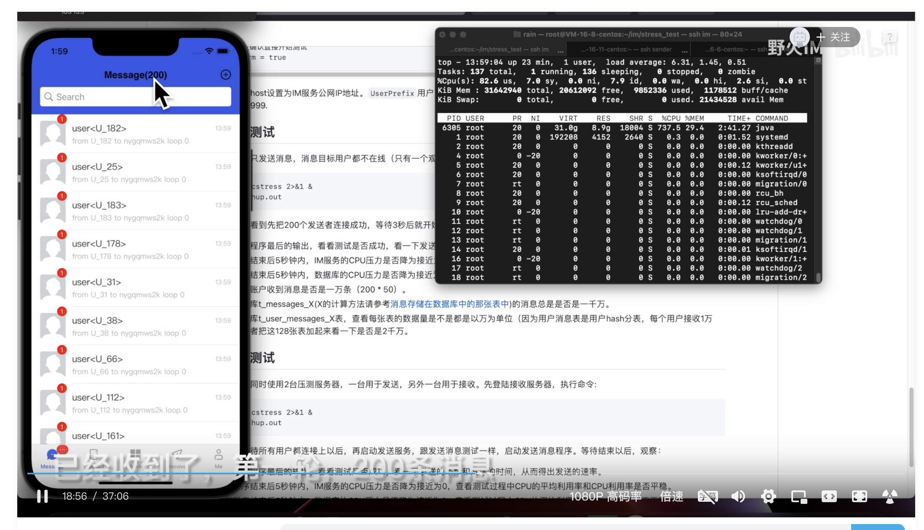Switch to the Me tab in the phone app
This screenshot has width=924, height=530.
pyautogui.click(x=218, y=458)
